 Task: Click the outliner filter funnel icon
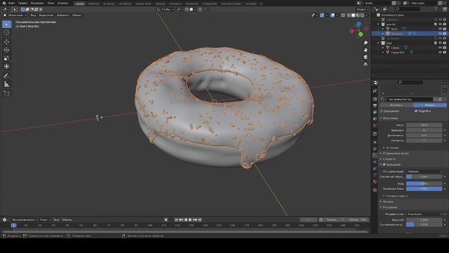436,9
